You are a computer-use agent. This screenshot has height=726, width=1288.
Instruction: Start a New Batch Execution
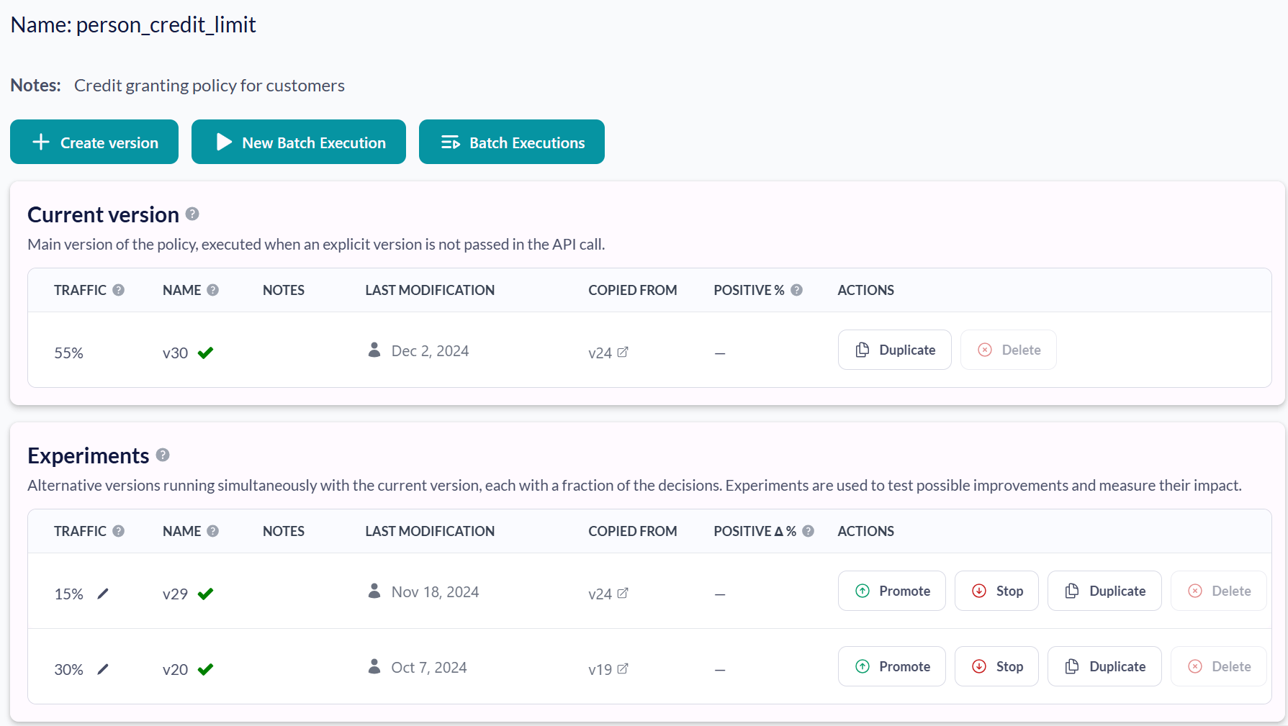pos(299,142)
